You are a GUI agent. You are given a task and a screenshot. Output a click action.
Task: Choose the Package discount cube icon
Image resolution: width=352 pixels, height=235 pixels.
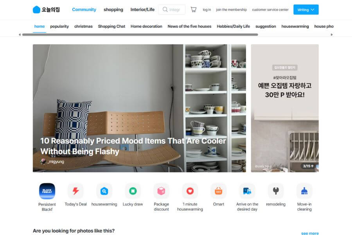point(162,191)
